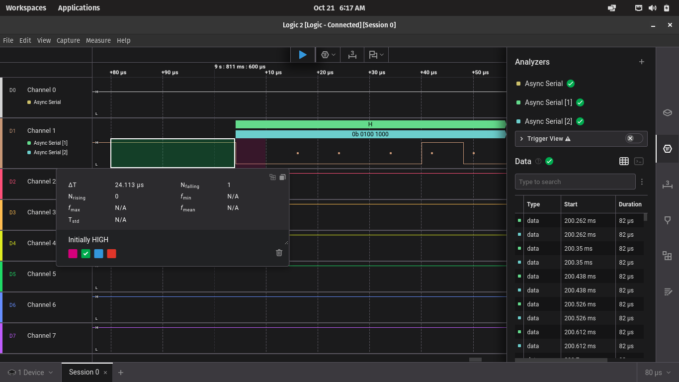This screenshot has width=679, height=382.
Task: Open the analyzer toolbar dropdown
Action: point(328,55)
